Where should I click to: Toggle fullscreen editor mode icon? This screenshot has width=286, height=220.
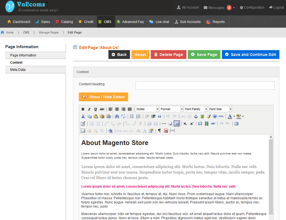pyautogui.click(x=236, y=123)
